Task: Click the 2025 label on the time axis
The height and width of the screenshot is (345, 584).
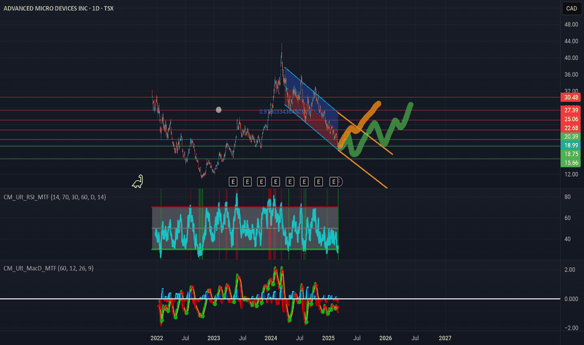Action: 328,338
